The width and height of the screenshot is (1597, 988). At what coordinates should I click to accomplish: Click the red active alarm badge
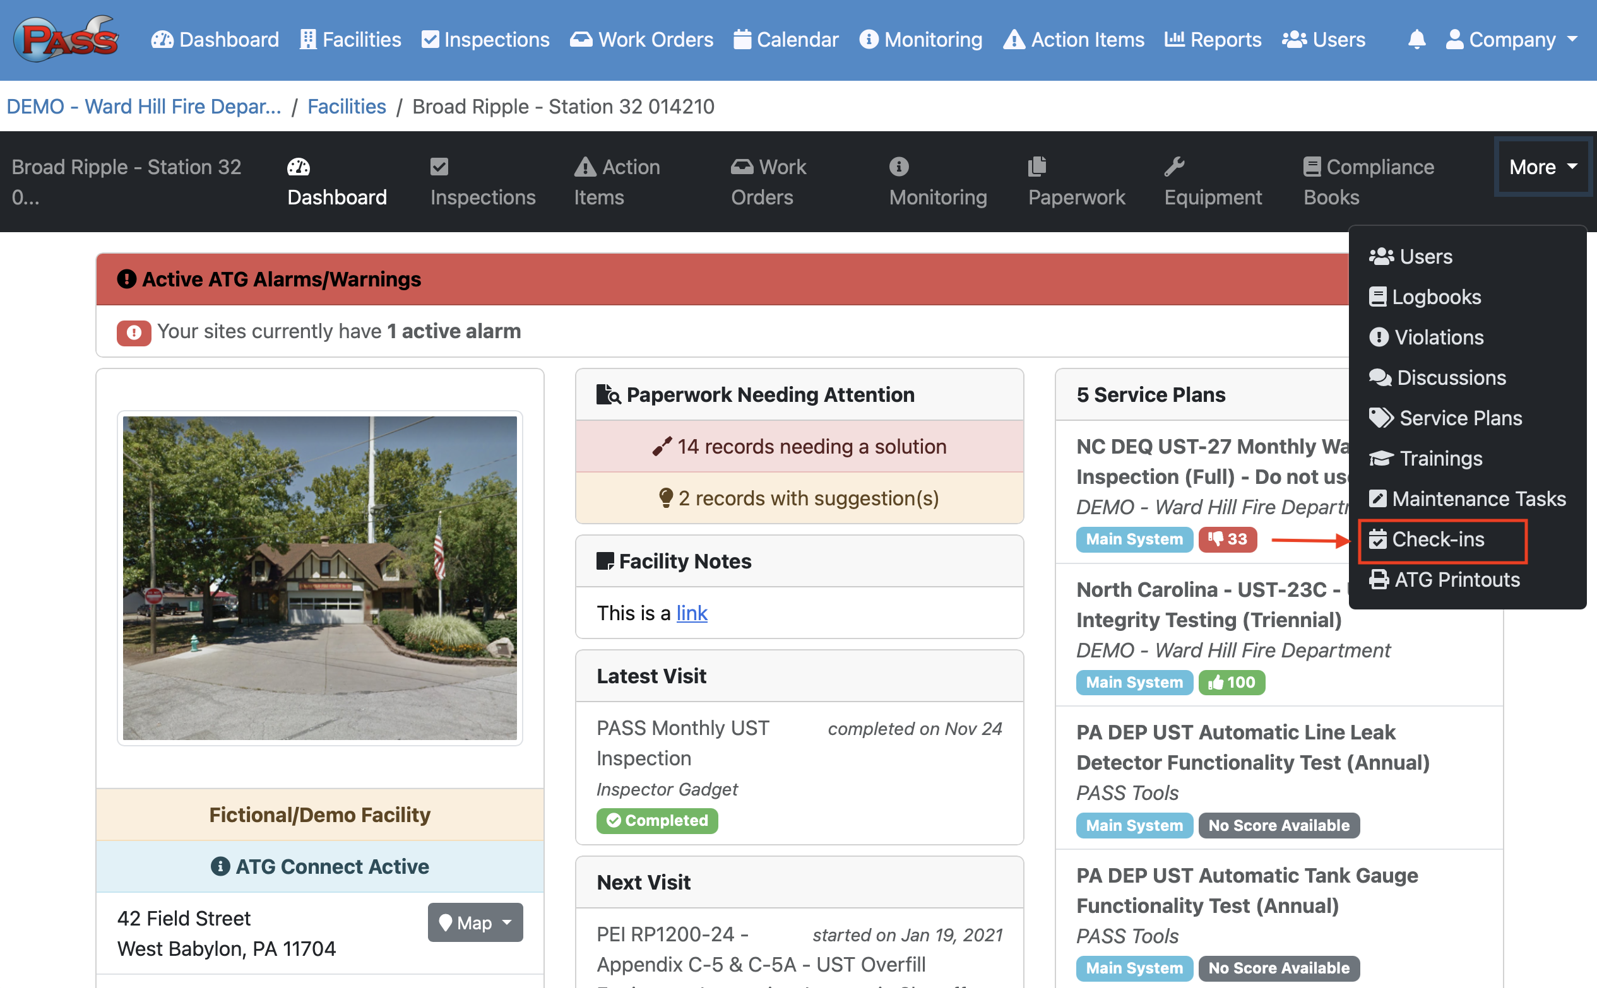[133, 332]
